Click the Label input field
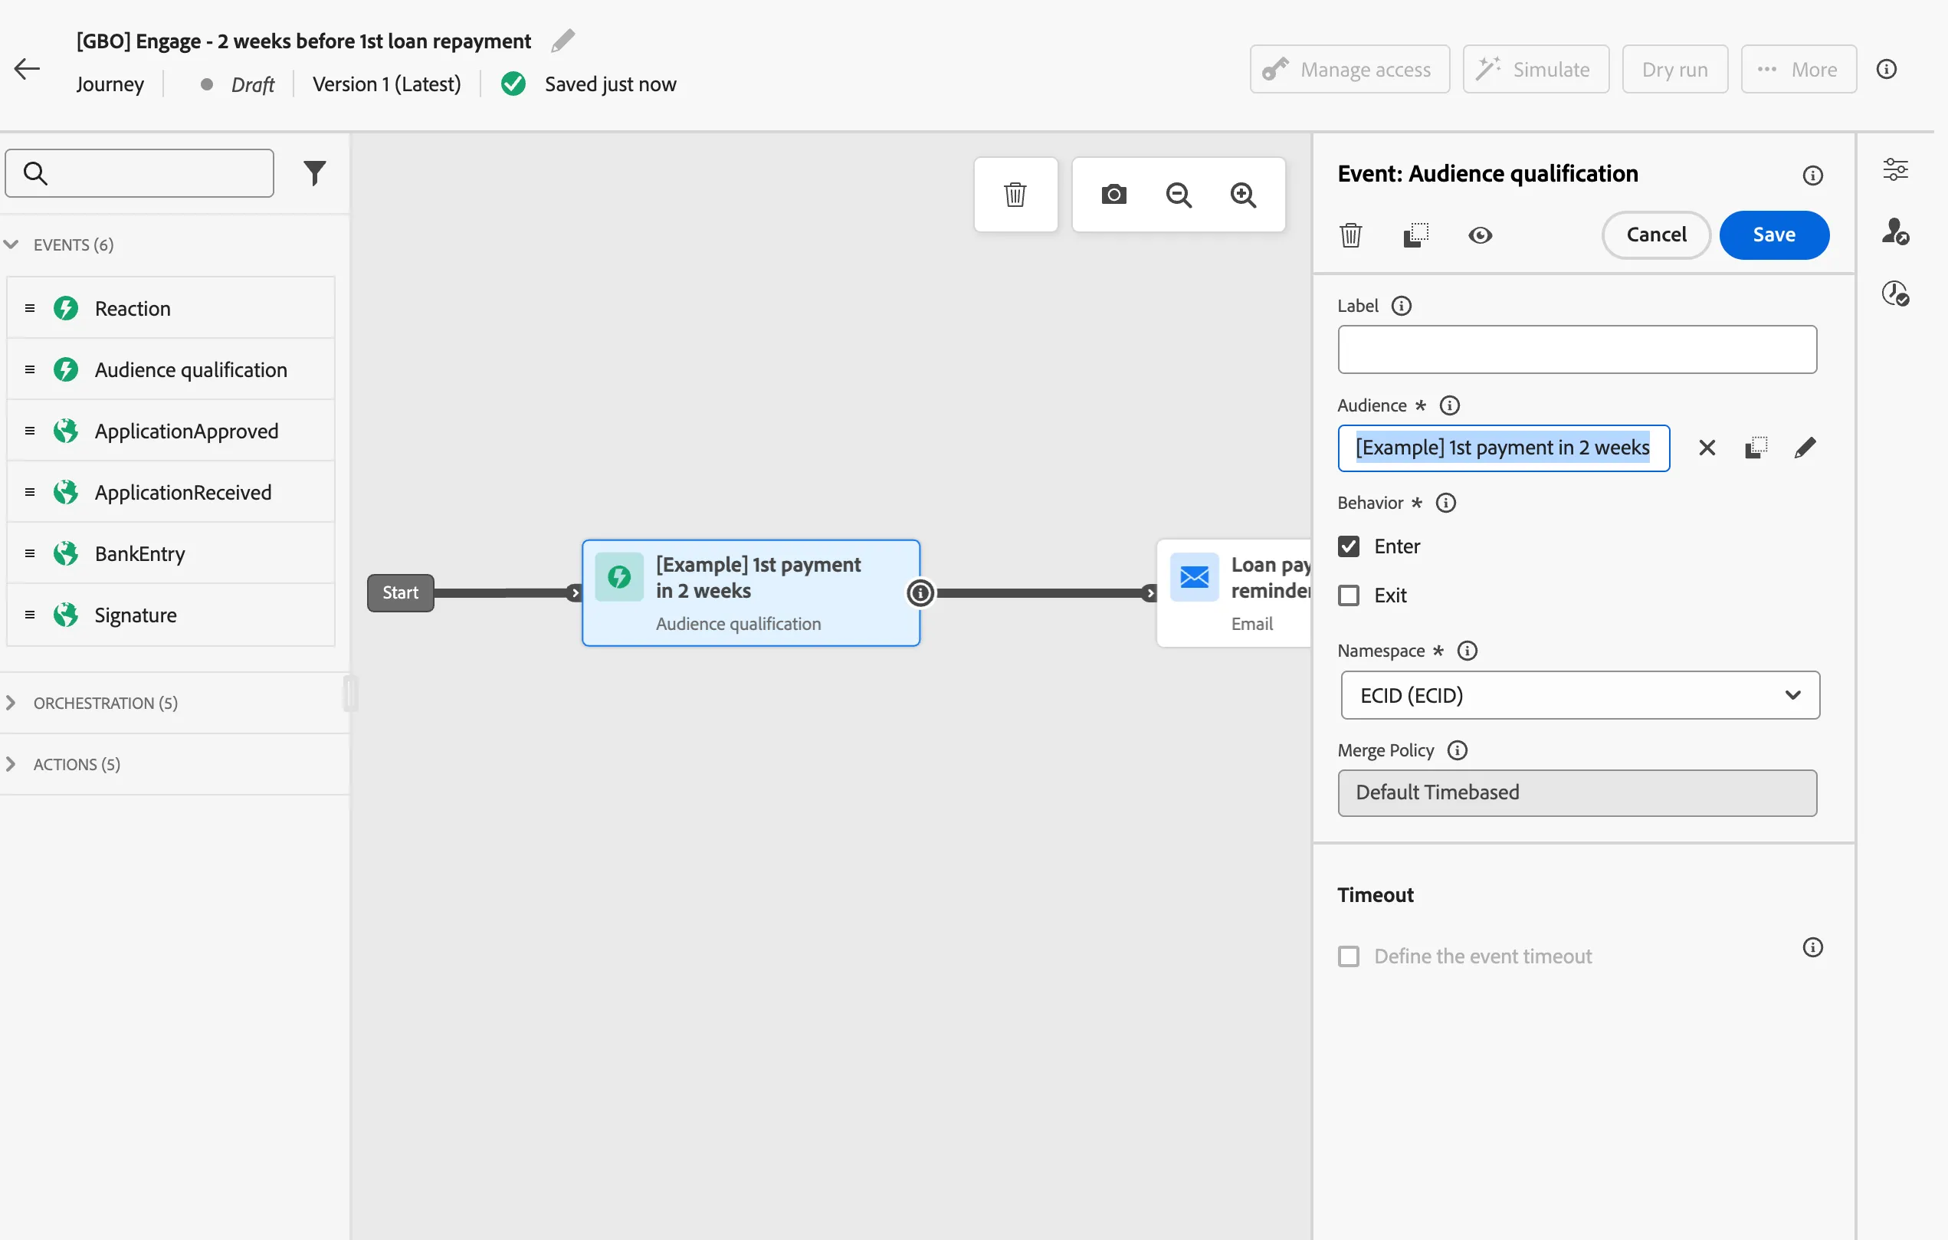The image size is (1948, 1240). 1576,349
